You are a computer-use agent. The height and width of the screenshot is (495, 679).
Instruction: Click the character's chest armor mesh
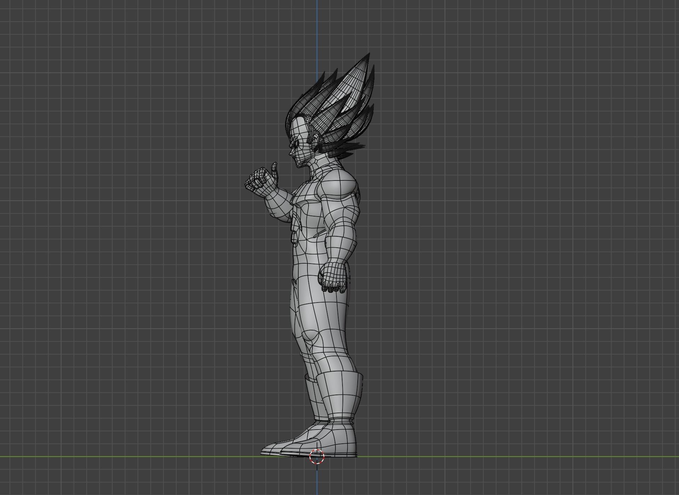pos(307,209)
